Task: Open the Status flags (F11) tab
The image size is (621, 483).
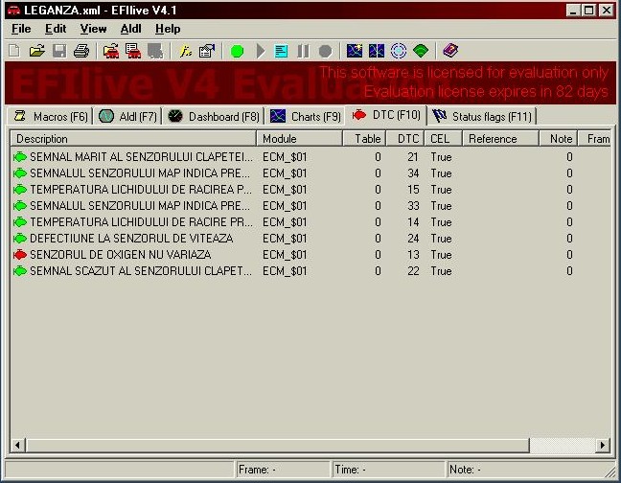Action: coord(482,116)
